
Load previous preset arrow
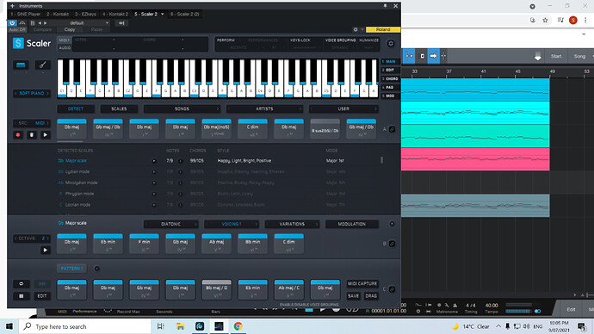[x=40, y=23]
